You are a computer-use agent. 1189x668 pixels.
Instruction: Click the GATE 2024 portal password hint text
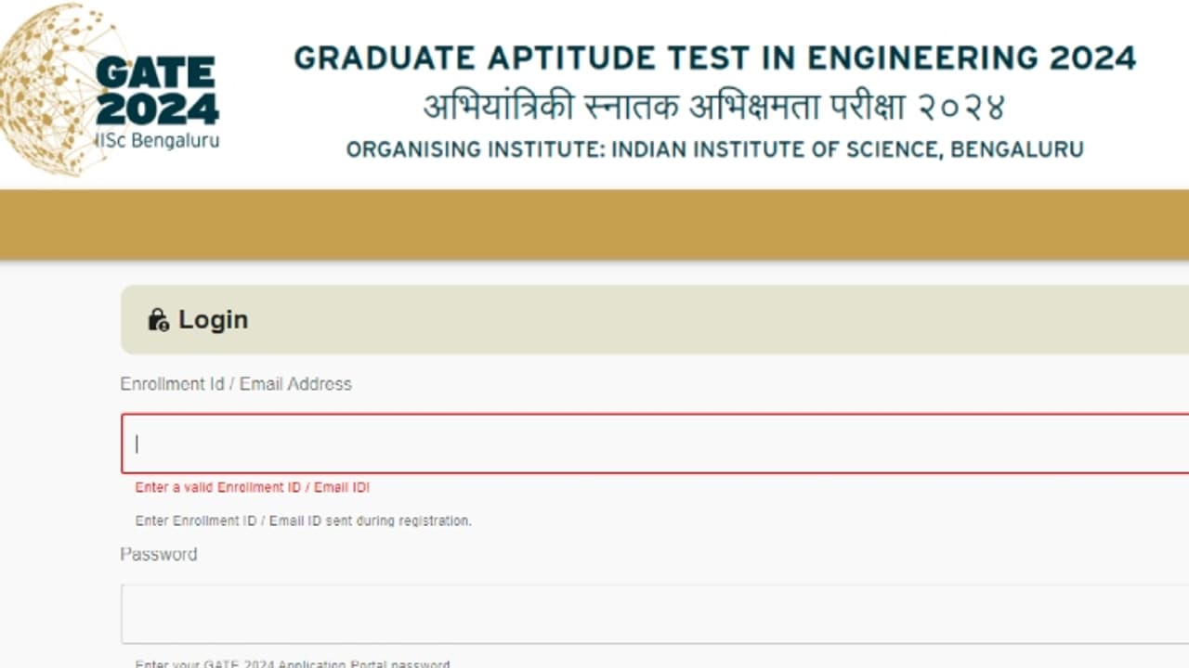tap(293, 662)
